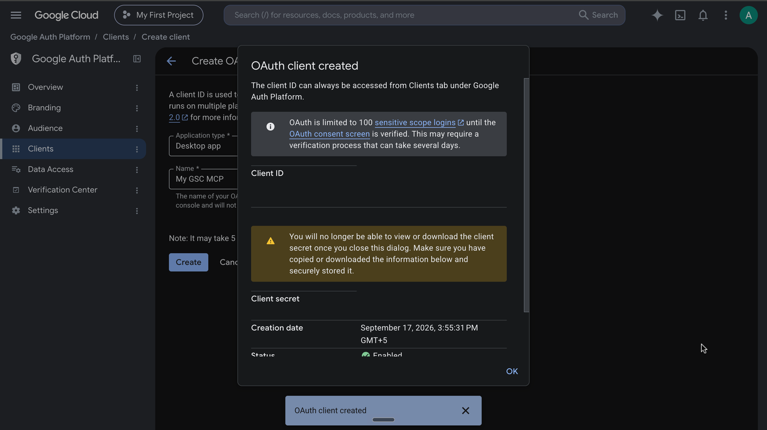Open the Application type Desktop app dropdown
This screenshot has width=767, height=430.
[x=203, y=146]
